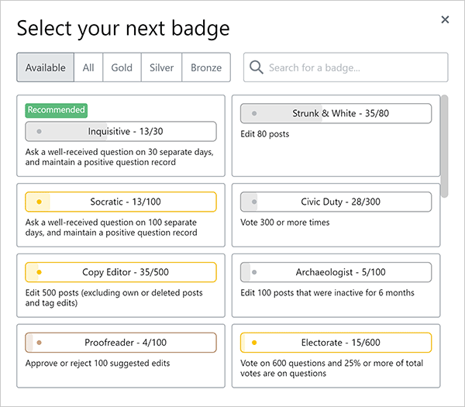The height and width of the screenshot is (407, 465).
Task: Click the gold dot on Copy Editor badge
Action: tap(39, 272)
